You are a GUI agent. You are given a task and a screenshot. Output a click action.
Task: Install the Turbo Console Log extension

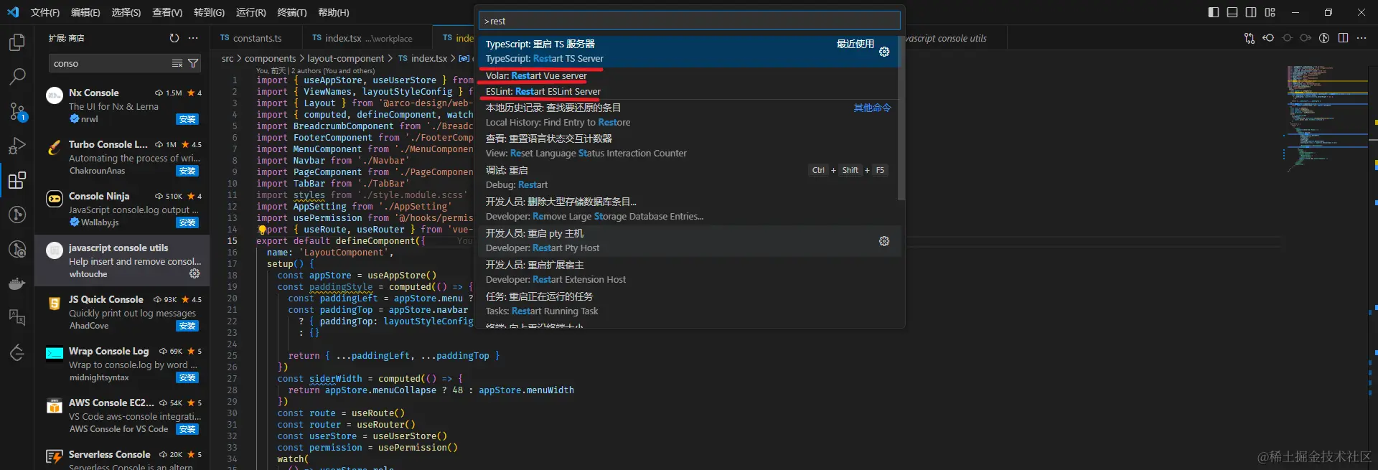click(187, 171)
